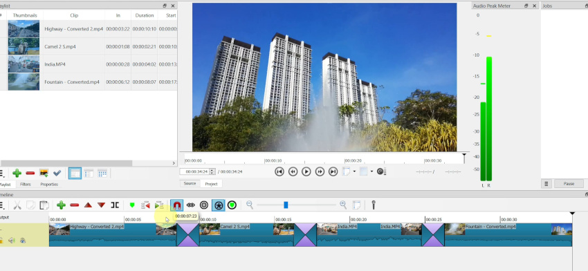Toggle the ripple target icon
Viewport: 588px width, 271px height.
(x=203, y=205)
